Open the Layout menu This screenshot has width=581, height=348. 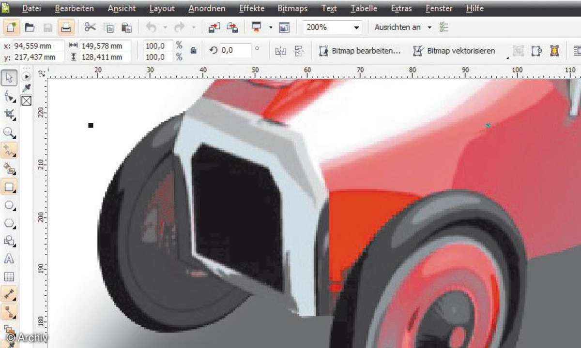pos(162,9)
